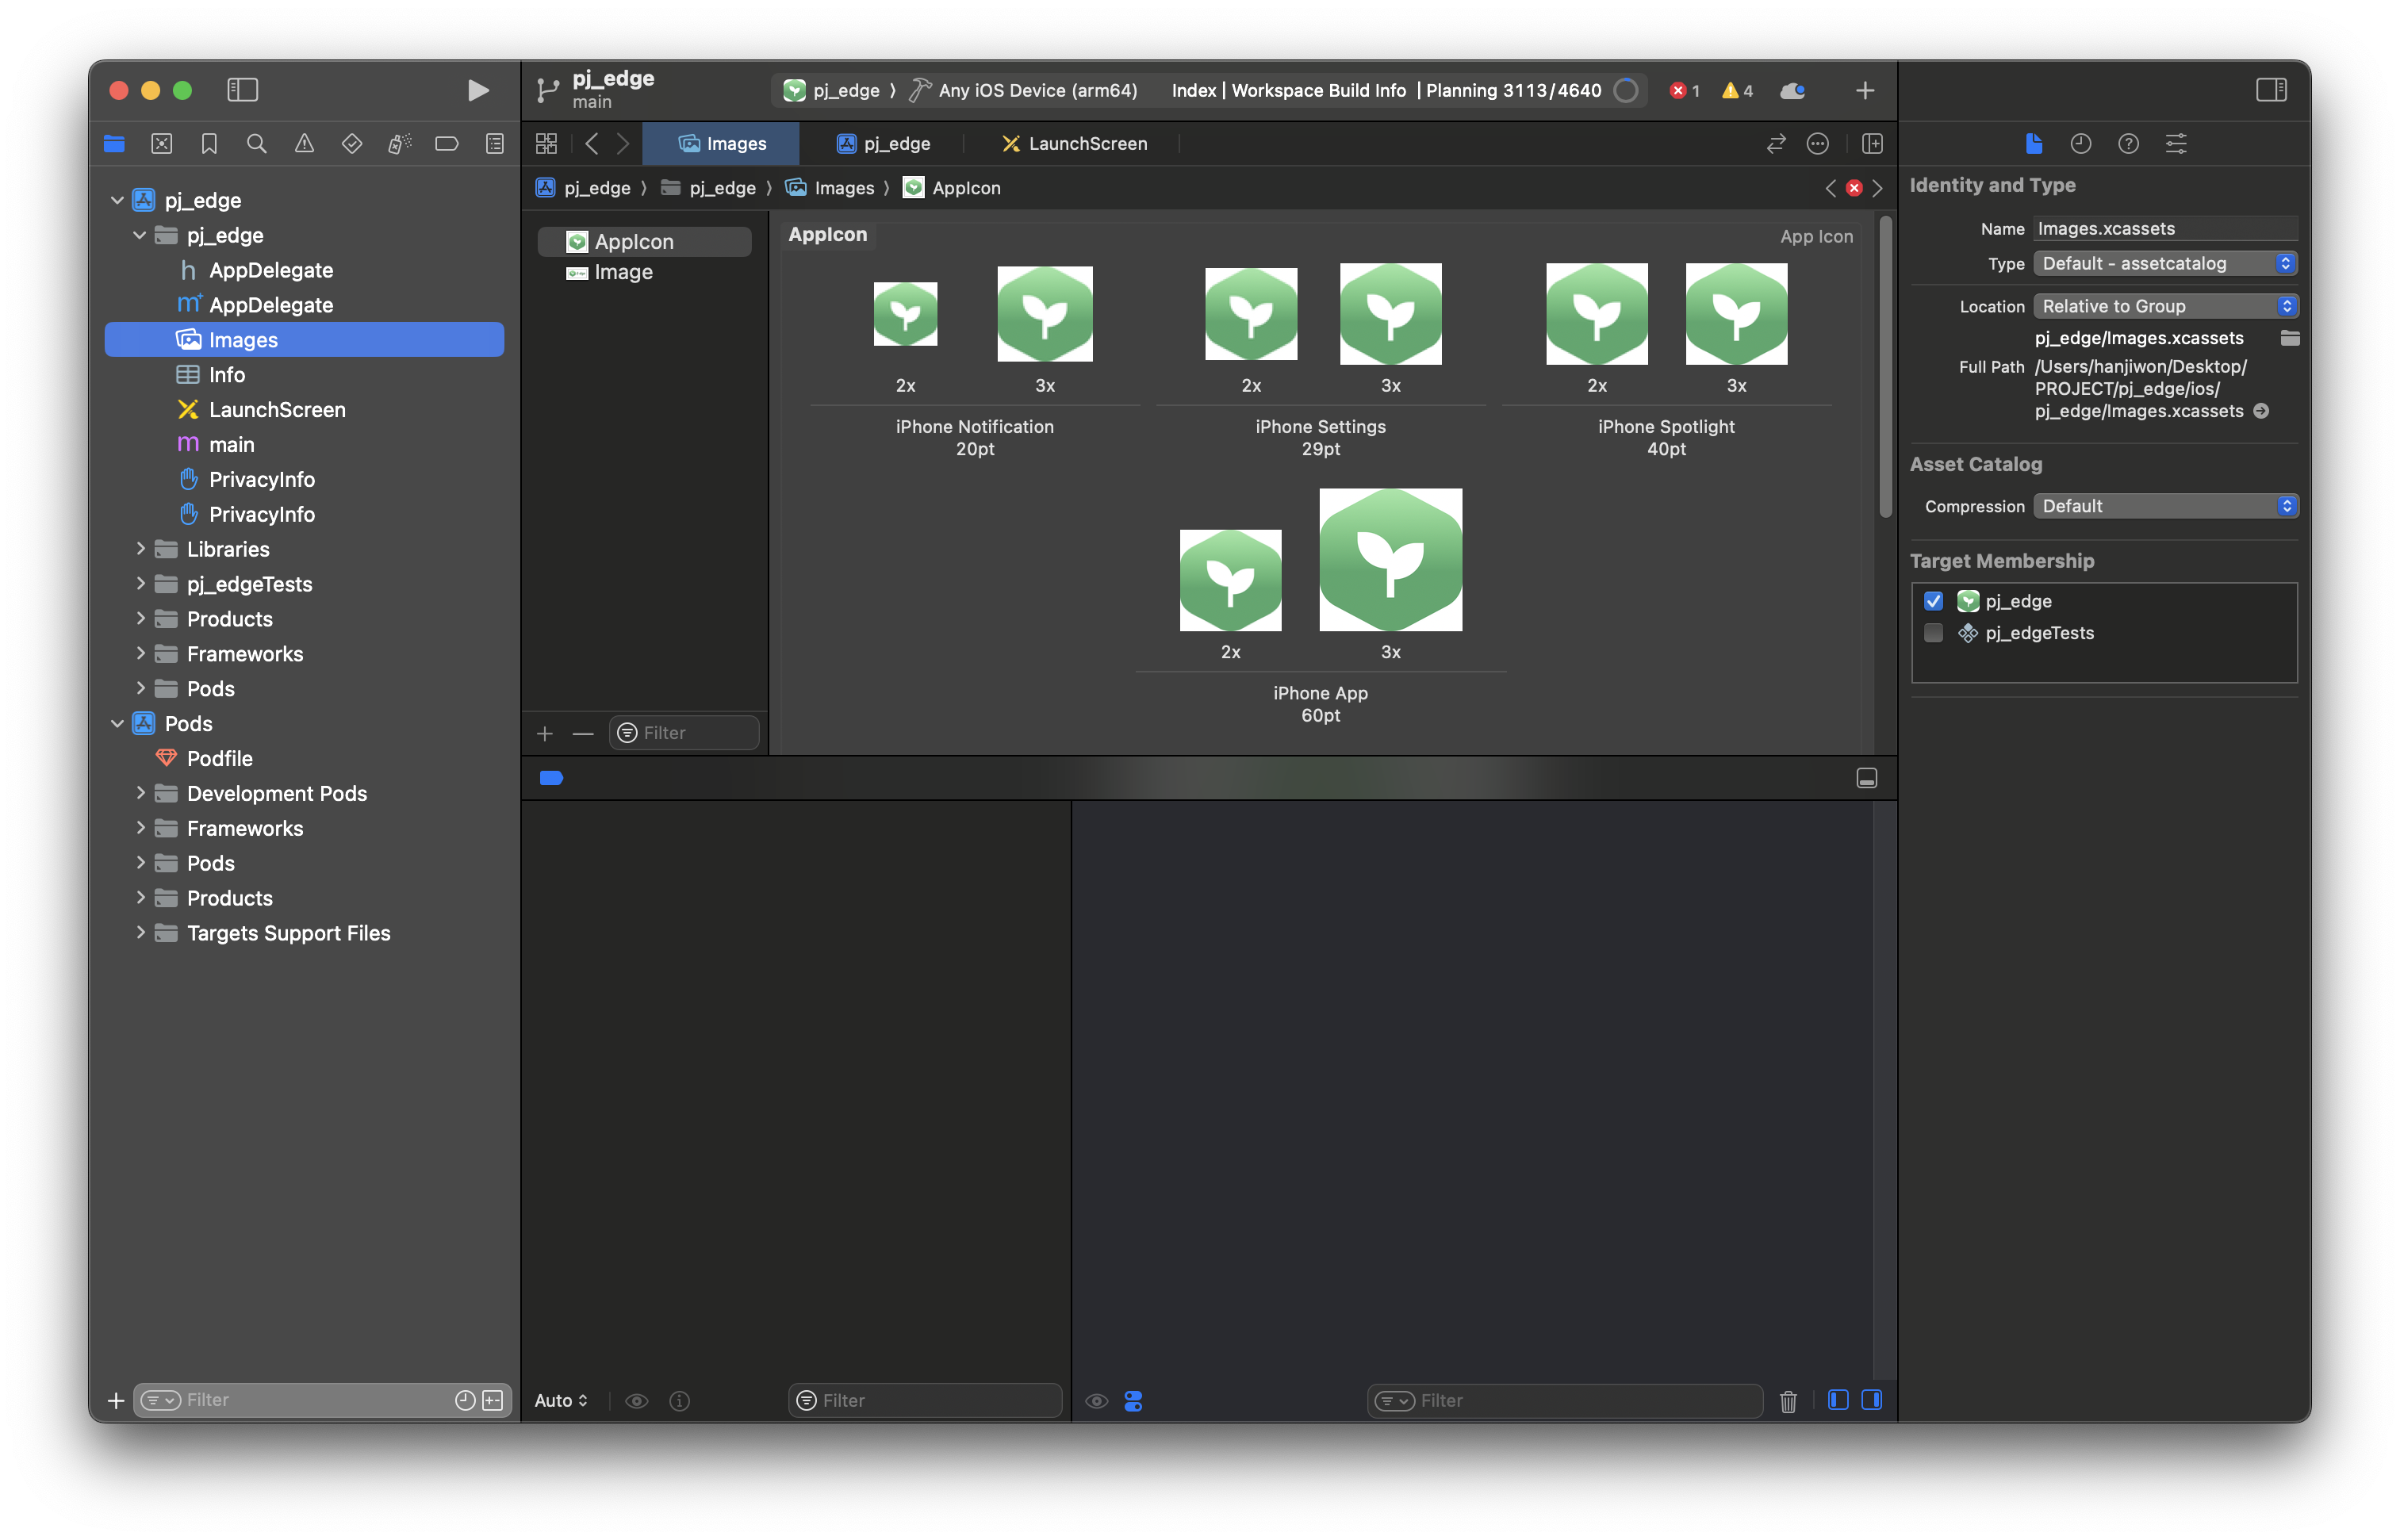Check pj_edgeTests target membership checkbox
This screenshot has height=1540, width=2400.
click(x=1933, y=633)
